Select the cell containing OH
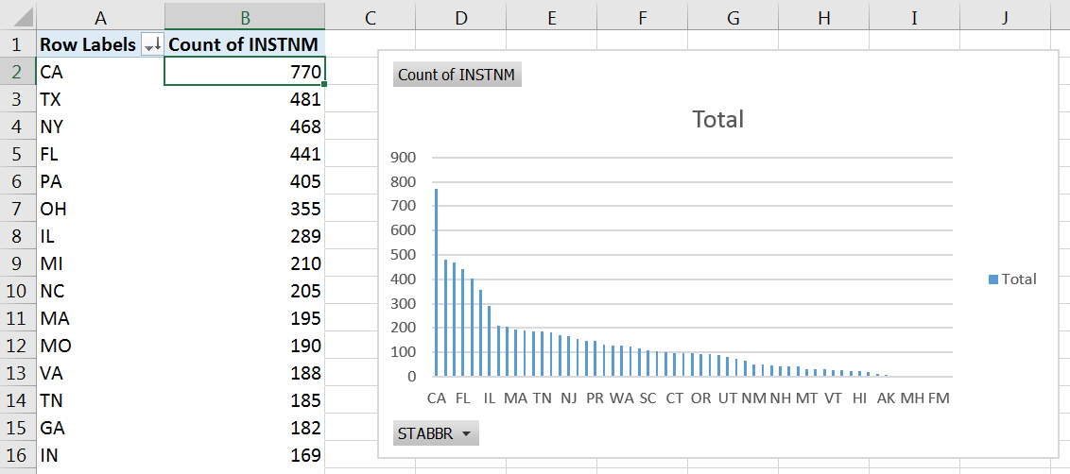The height and width of the screenshot is (474, 1070). [100, 209]
